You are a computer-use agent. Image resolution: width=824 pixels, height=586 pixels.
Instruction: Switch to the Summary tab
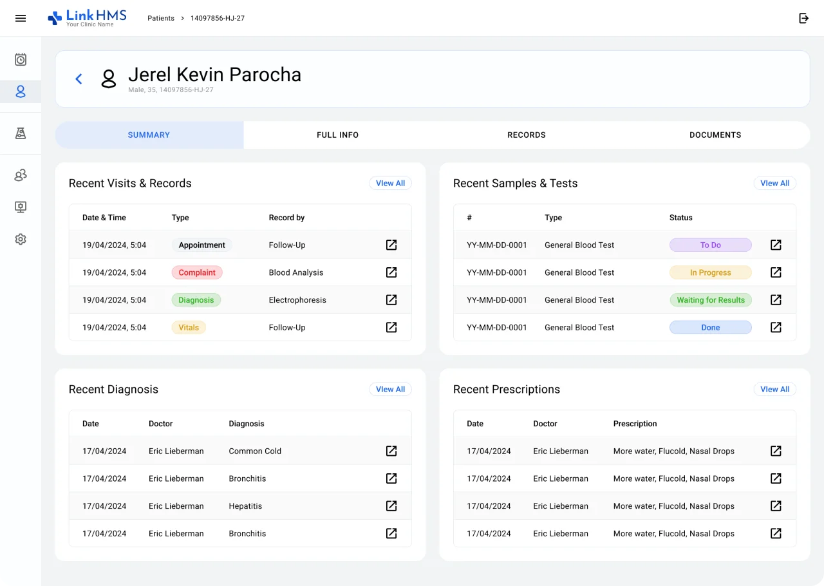coord(149,135)
